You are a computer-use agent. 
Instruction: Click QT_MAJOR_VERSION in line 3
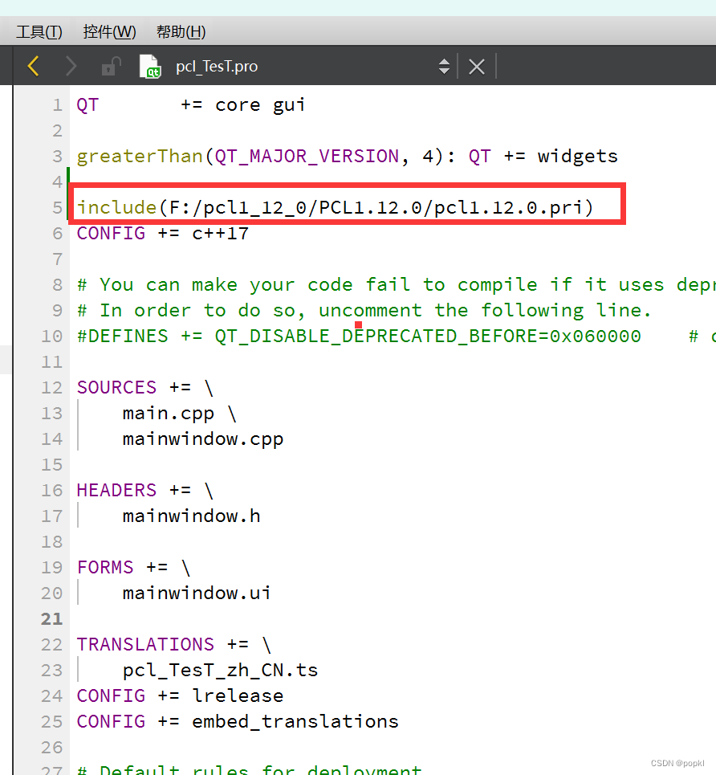click(307, 156)
